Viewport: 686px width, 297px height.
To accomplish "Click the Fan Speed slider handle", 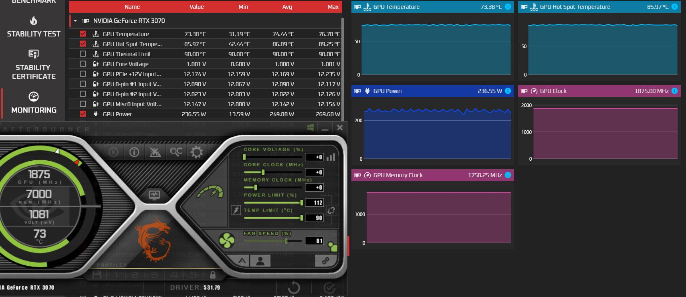I will coord(286,241).
